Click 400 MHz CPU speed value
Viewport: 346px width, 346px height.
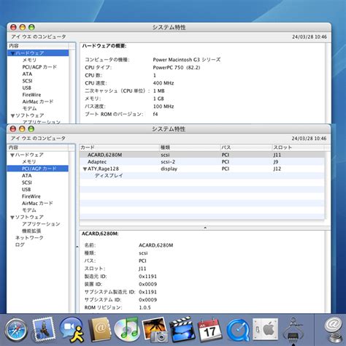point(164,83)
